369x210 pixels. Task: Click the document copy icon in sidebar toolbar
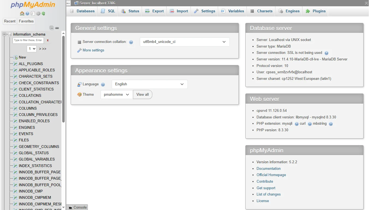(x=33, y=13)
